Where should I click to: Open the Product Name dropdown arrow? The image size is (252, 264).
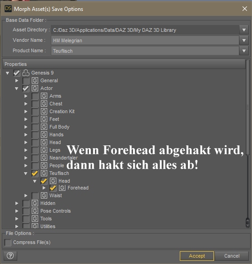(x=244, y=51)
